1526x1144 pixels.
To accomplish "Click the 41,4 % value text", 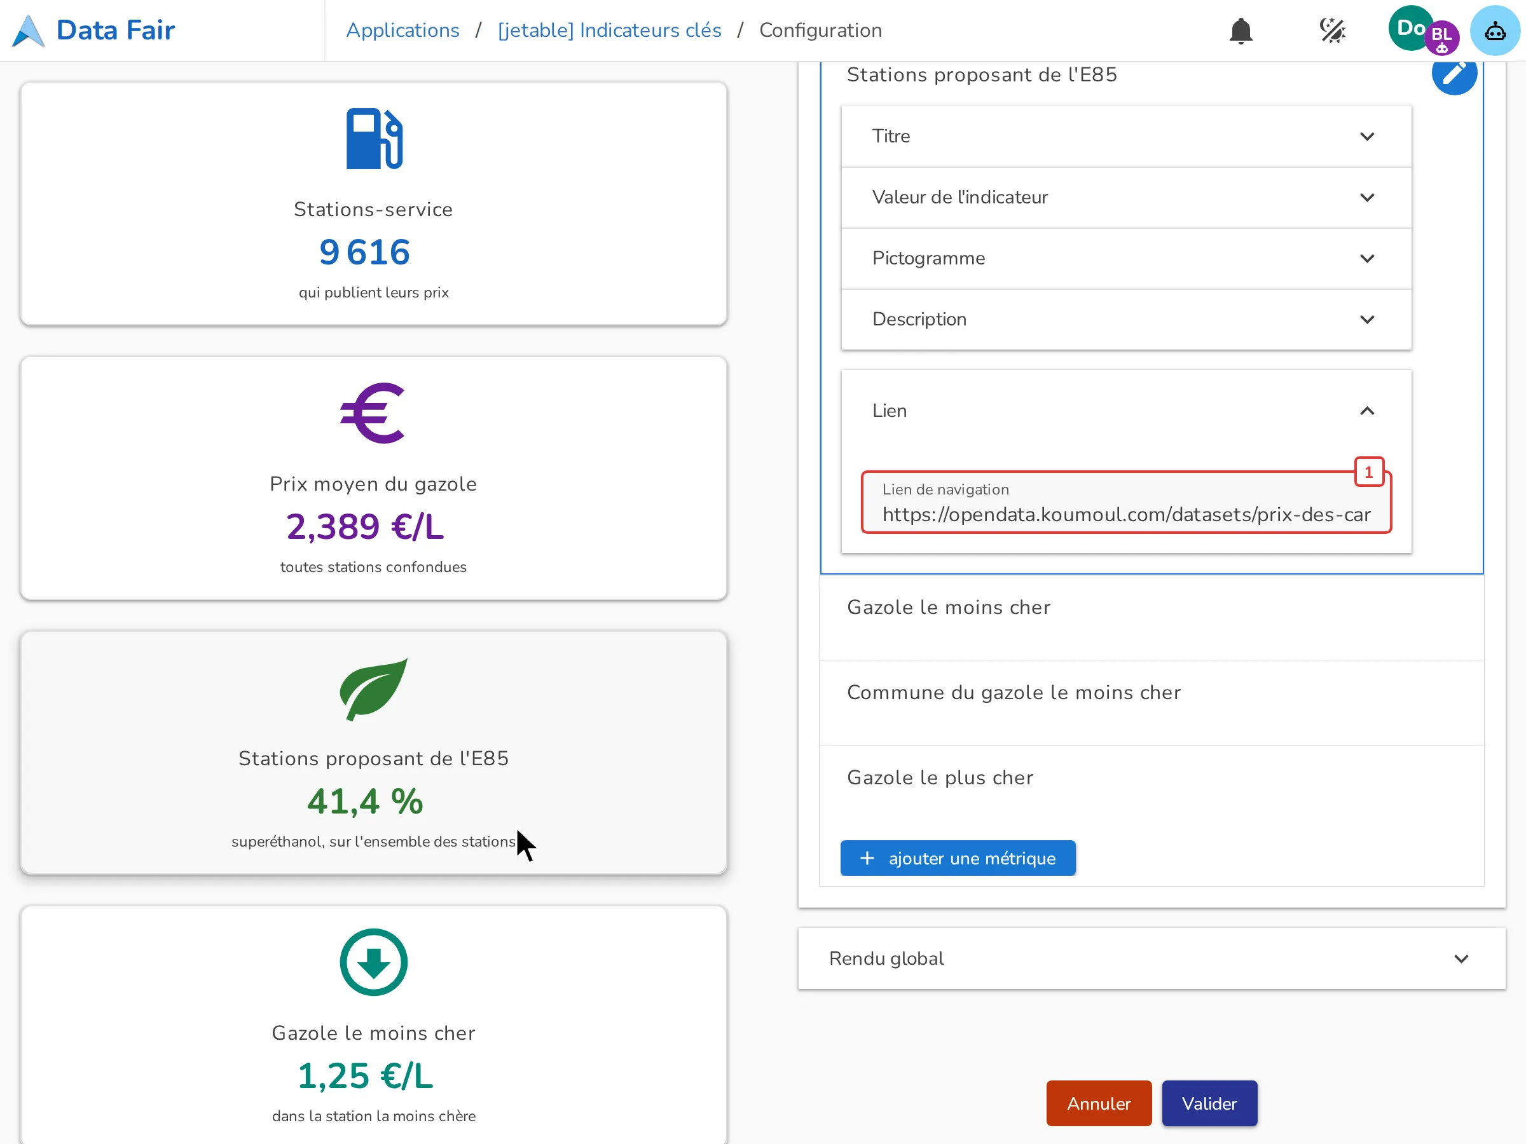I will tap(365, 801).
